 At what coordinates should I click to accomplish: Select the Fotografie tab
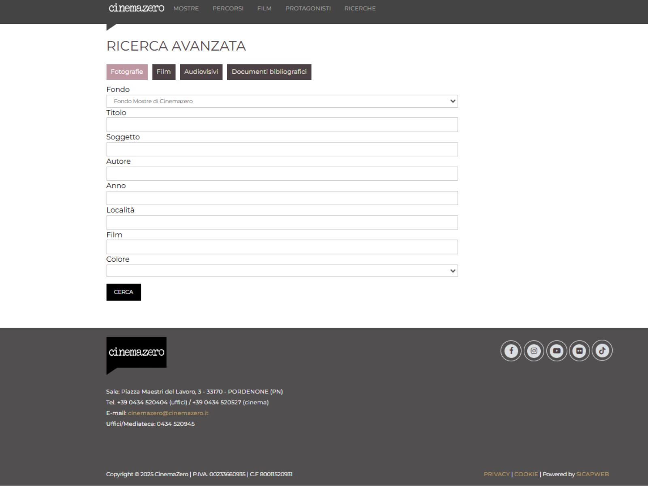pos(127,72)
